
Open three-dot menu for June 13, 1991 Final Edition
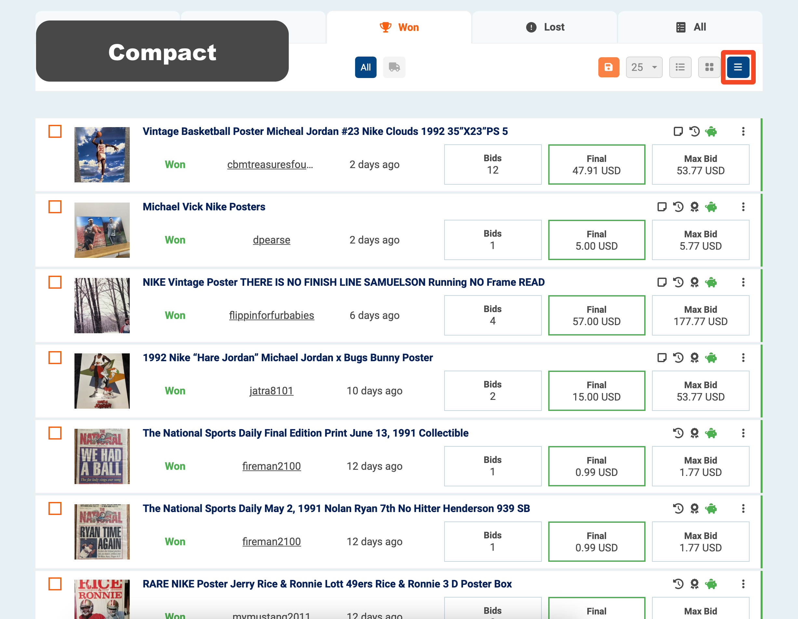(743, 433)
